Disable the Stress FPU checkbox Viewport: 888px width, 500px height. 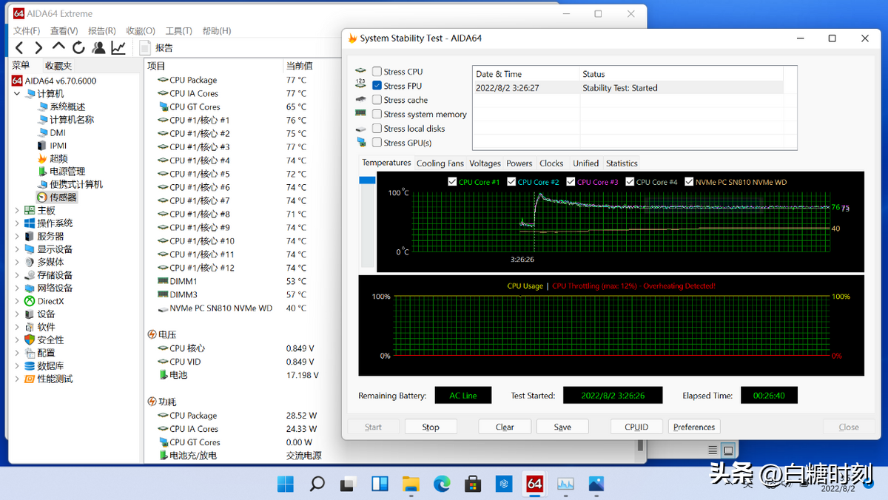(377, 86)
